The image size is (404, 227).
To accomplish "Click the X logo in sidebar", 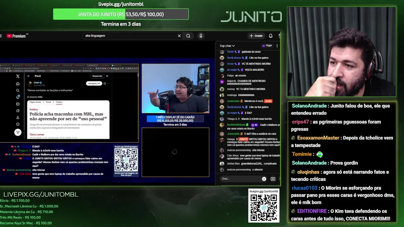I will (18, 76).
